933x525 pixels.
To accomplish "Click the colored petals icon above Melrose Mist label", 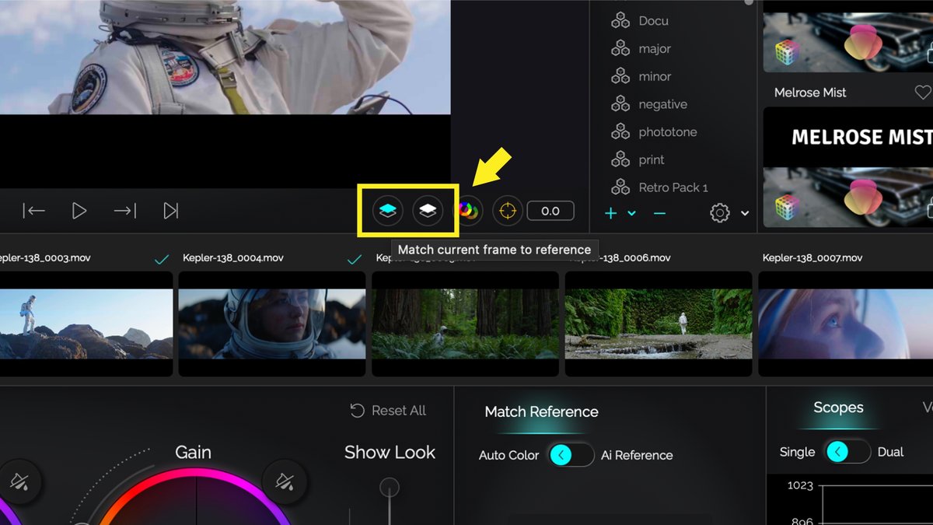I will [x=863, y=41].
